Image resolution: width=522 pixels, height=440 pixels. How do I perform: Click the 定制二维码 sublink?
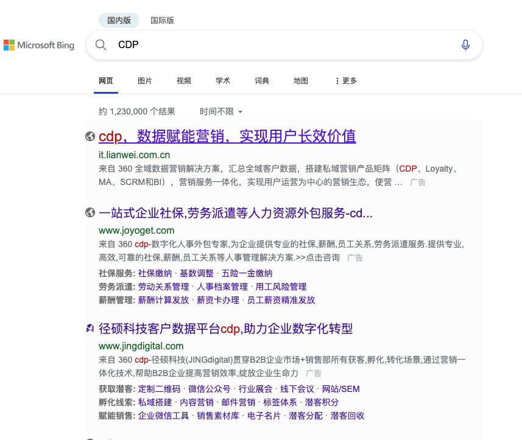point(159,389)
